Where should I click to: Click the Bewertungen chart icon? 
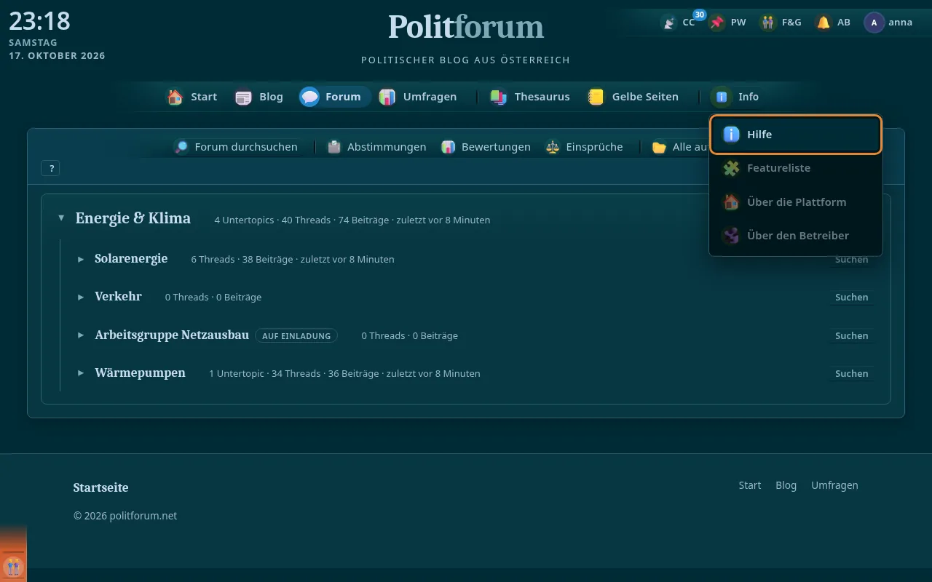(x=449, y=147)
